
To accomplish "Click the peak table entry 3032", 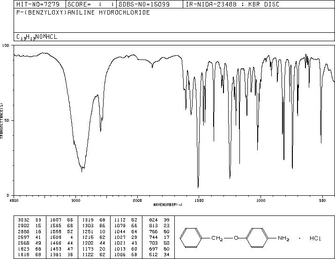I will tap(23, 220).
